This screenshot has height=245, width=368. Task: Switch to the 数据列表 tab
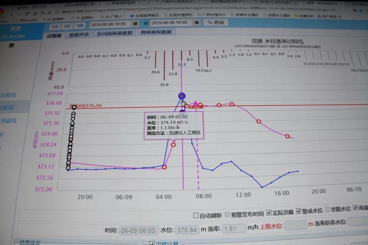(79, 35)
